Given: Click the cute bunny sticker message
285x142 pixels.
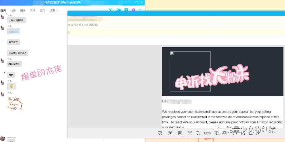Looking at the screenshot, I should coord(15,104).
